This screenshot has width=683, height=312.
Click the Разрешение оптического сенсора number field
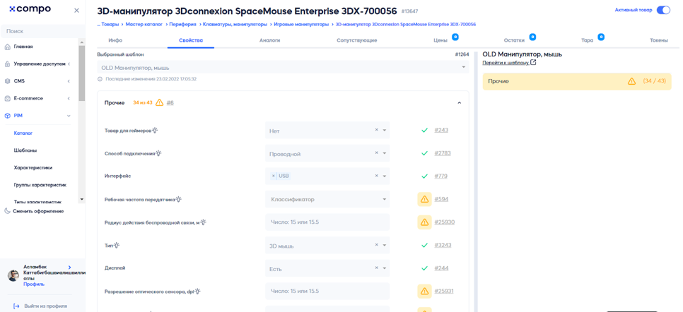[x=327, y=291]
